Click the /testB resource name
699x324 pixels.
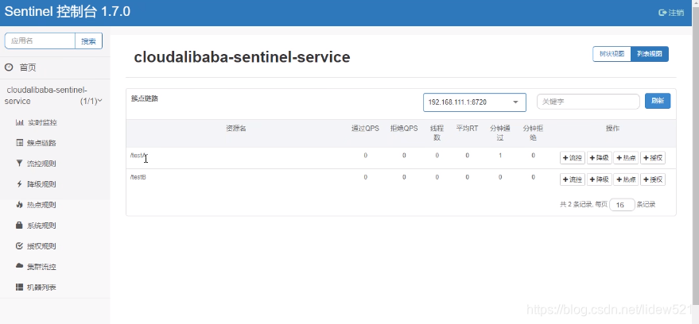(x=138, y=177)
